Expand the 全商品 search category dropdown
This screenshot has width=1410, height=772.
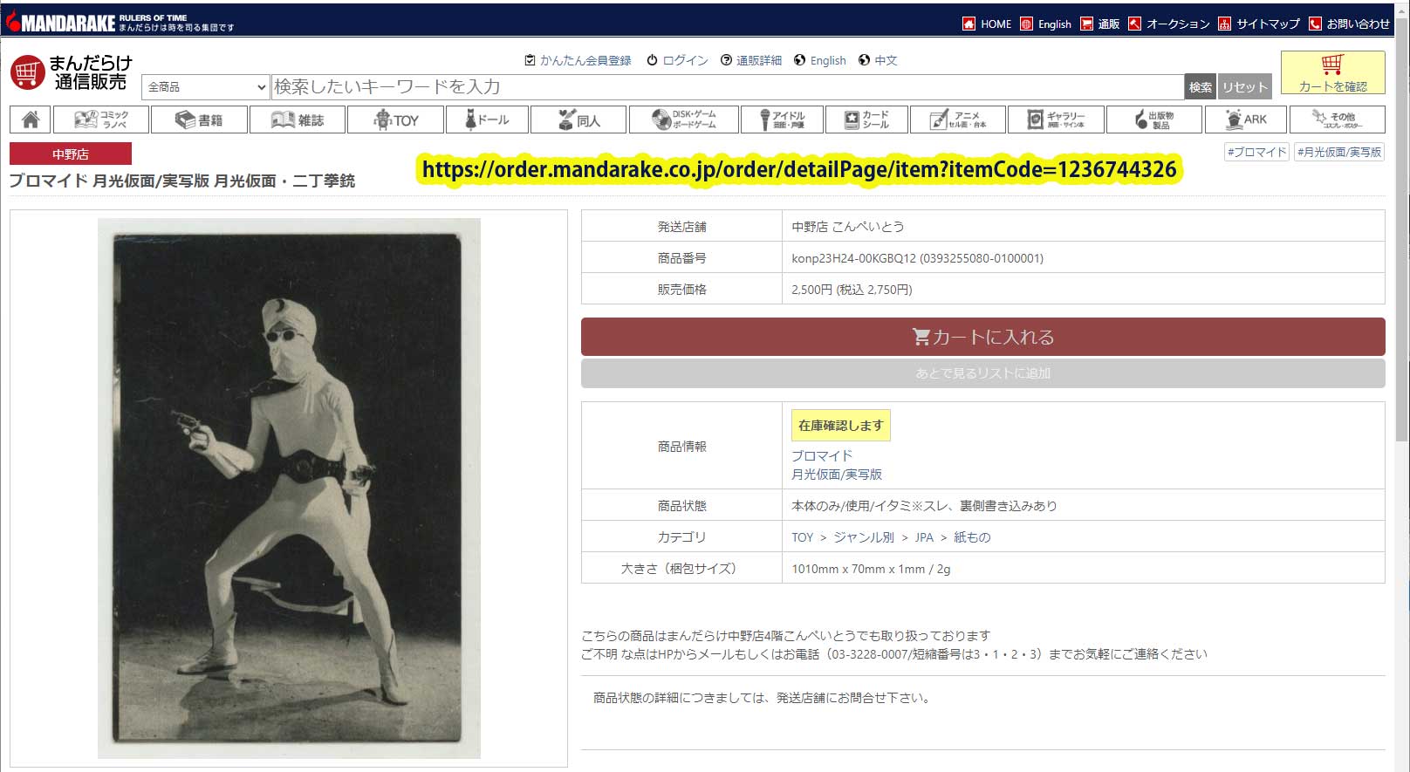coord(206,87)
